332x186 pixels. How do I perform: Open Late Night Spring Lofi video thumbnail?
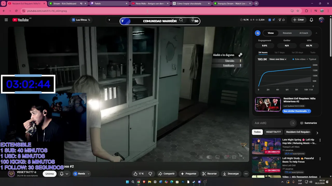coord(266,146)
